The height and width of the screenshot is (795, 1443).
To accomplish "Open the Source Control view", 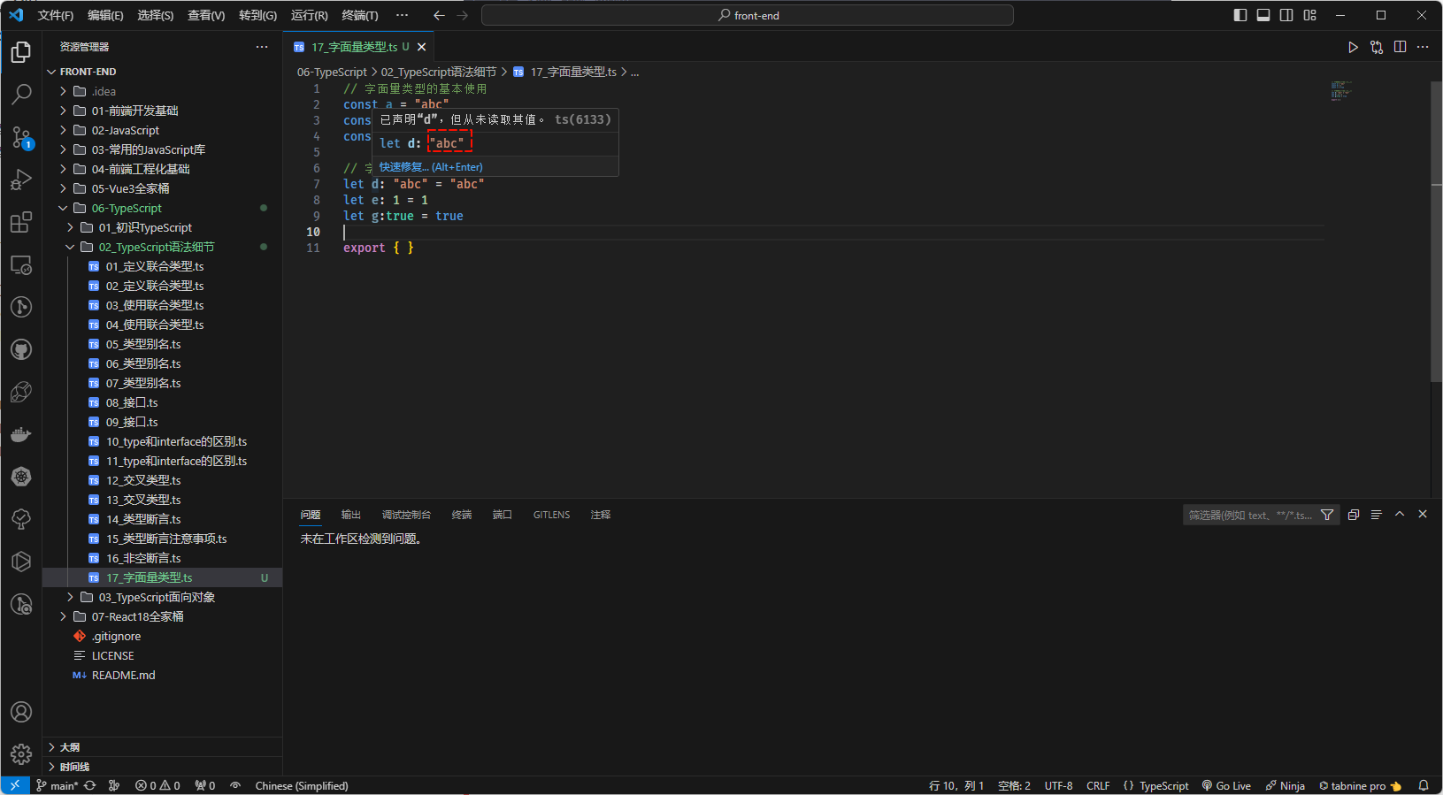I will [21, 137].
